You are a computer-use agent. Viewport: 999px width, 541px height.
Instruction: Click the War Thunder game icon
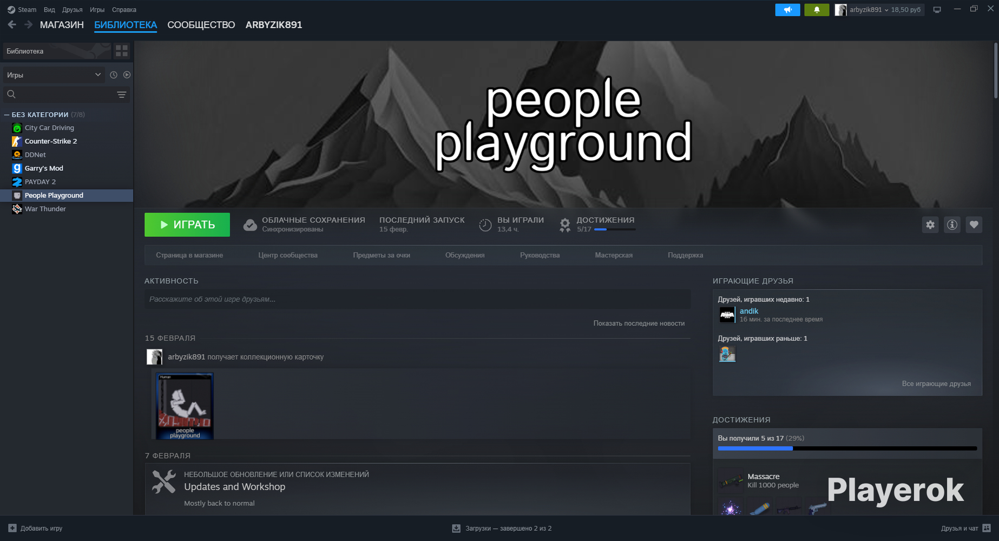tap(17, 209)
